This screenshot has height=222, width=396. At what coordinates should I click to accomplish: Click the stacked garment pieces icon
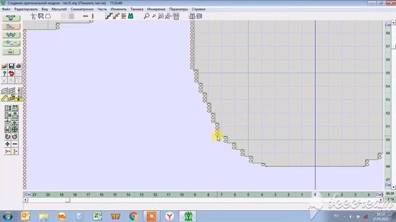199,17
